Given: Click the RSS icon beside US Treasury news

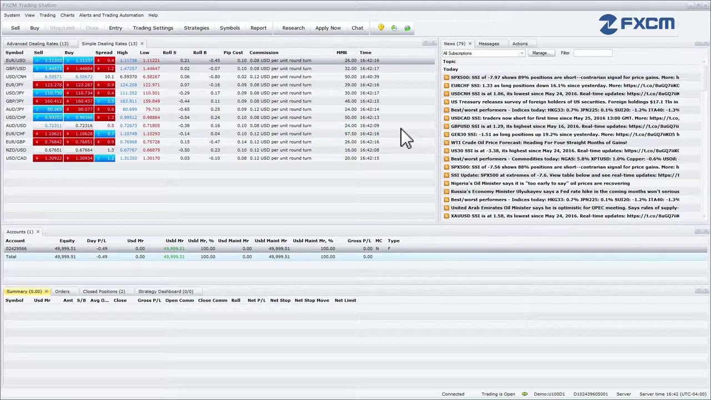Looking at the screenshot, I should 446,102.
